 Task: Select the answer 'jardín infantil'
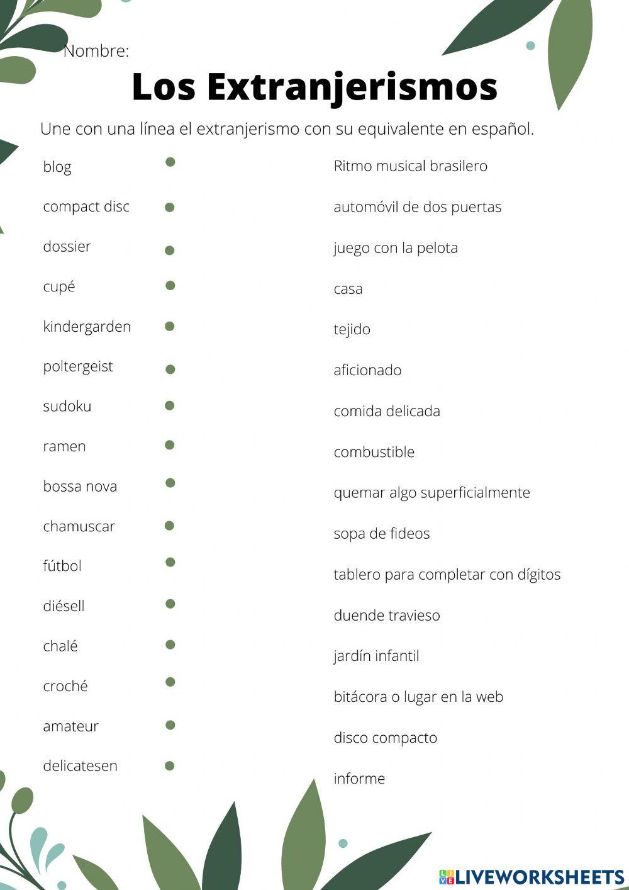376,656
